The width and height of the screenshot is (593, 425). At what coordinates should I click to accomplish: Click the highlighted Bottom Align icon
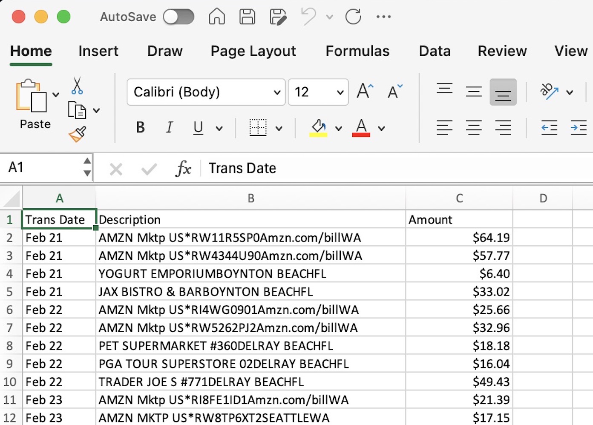click(503, 92)
